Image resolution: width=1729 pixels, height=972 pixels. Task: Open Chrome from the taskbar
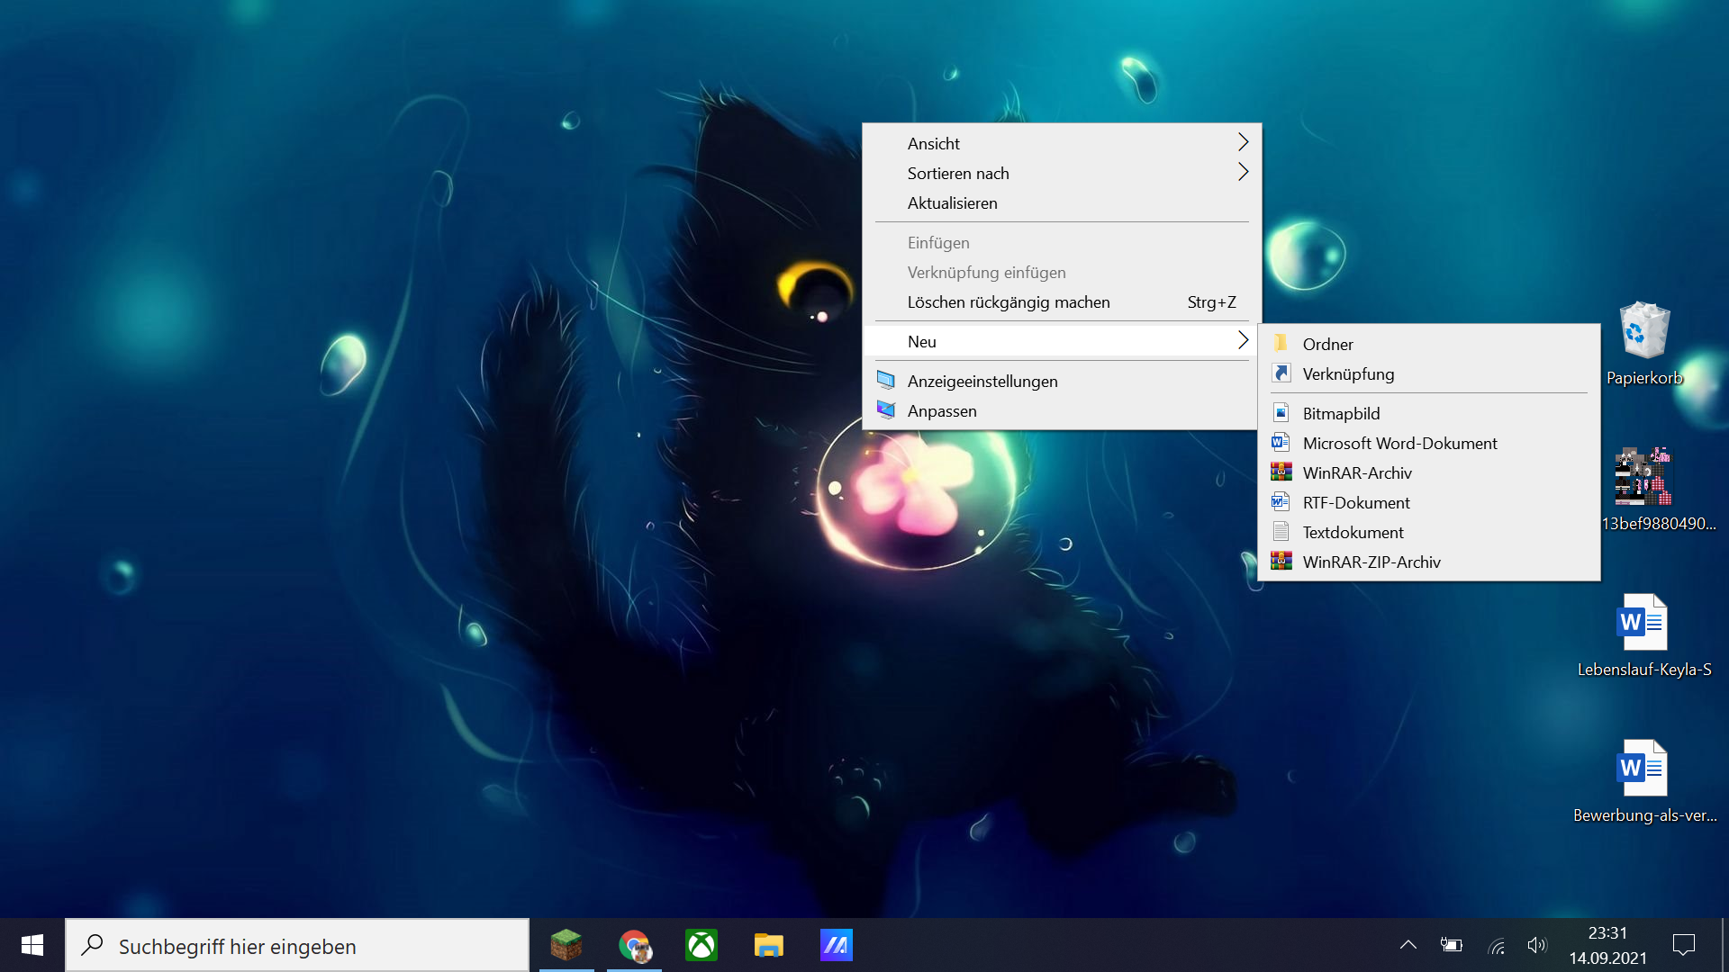[634, 945]
